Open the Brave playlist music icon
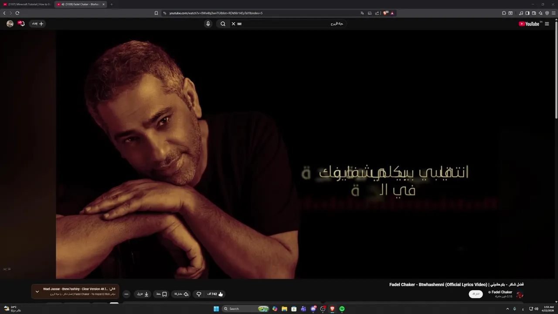The image size is (558, 314). 521,13
